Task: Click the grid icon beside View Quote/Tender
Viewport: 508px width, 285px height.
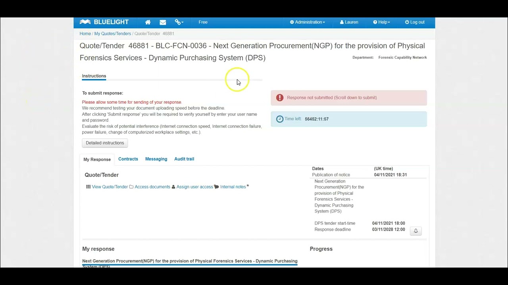Action: pyautogui.click(x=88, y=187)
